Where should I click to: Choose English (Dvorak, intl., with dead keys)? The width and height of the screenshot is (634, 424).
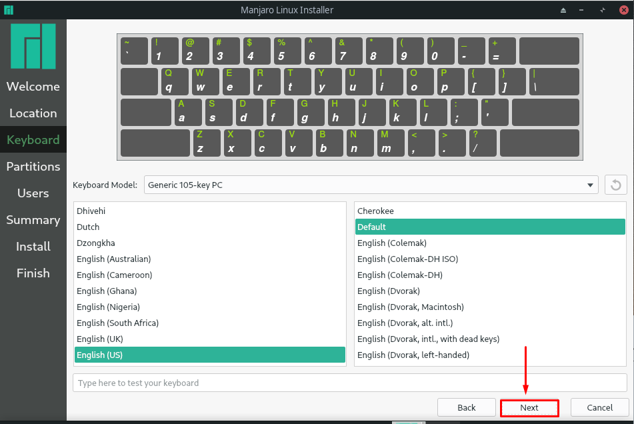pyautogui.click(x=490, y=339)
